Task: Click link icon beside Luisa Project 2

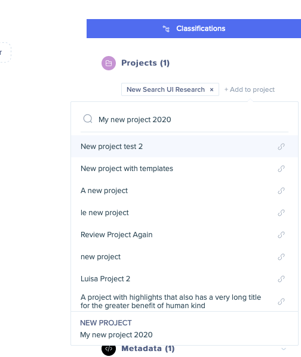Action: (281, 279)
